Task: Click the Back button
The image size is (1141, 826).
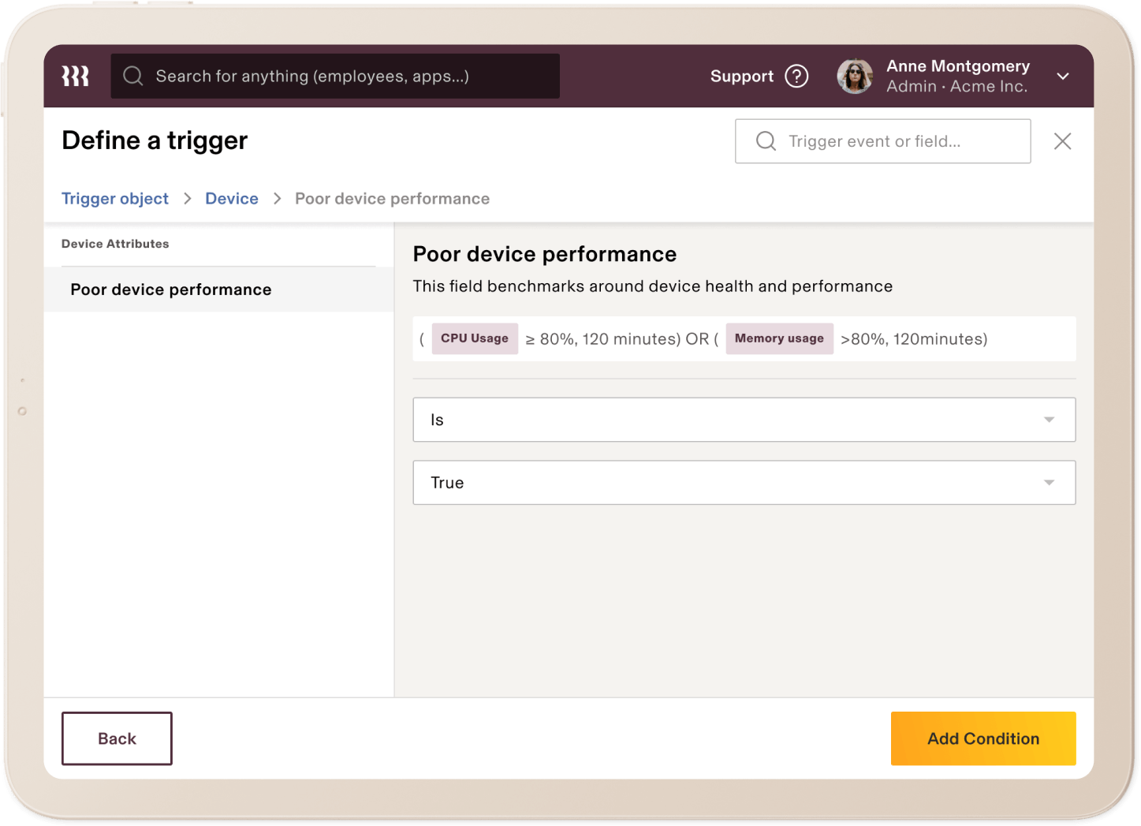Action: [x=117, y=738]
